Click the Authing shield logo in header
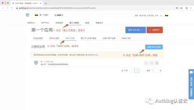The height and width of the screenshot is (110, 194). click(27, 15)
